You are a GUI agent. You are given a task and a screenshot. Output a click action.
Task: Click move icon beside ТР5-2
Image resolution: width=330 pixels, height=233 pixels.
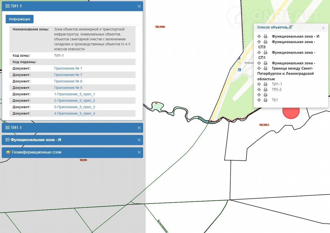pyautogui.click(x=259, y=90)
